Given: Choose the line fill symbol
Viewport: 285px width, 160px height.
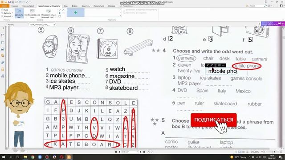Looking at the screenshot, I should [x=63, y=13].
